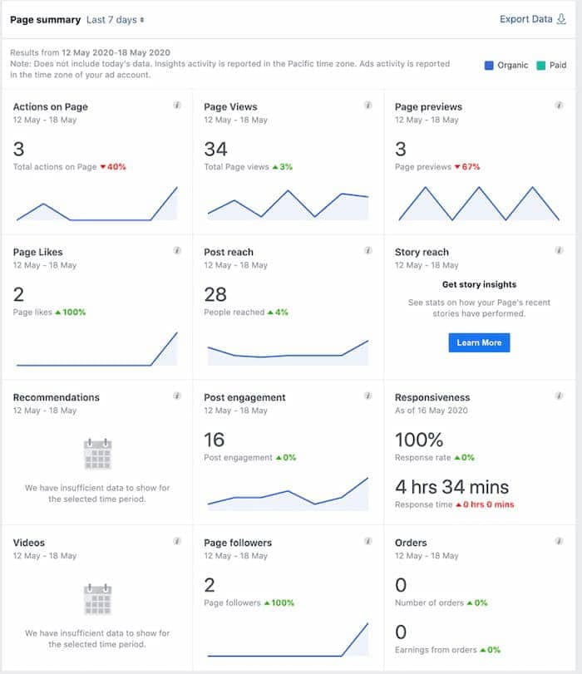Screen dimensions: 582x674
Task: Click the red 67% decrease indicator
Action: 467,167
